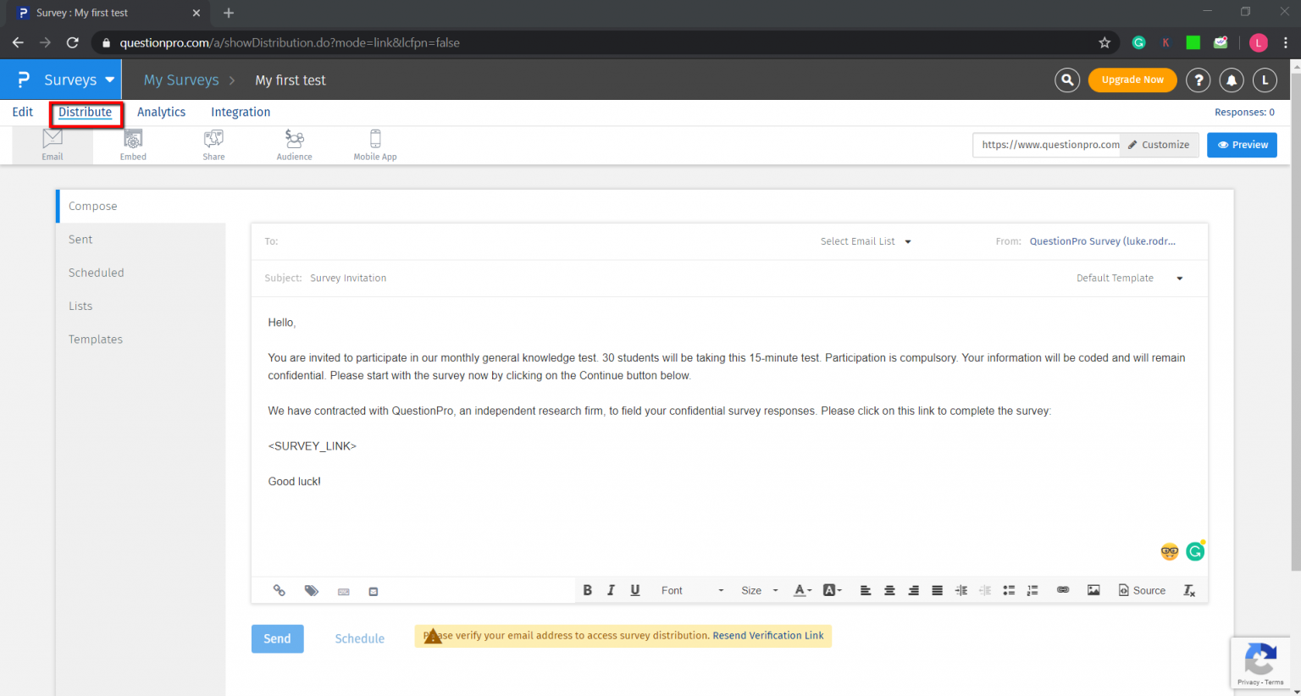The height and width of the screenshot is (696, 1301).
Task: Click the remove formatting icon
Action: point(1189,590)
